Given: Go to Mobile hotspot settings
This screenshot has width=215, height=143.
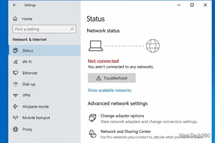Looking at the screenshot, I should [44, 118].
